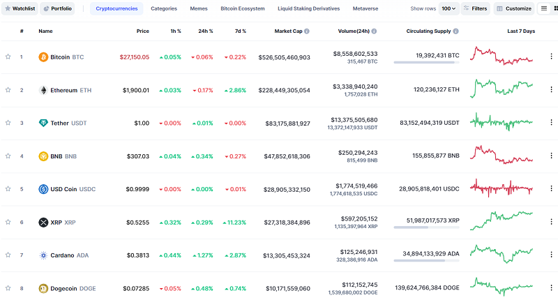Viewport: 558px width, 300px height.
Task: Switch to the Memes tab
Action: pos(198,9)
